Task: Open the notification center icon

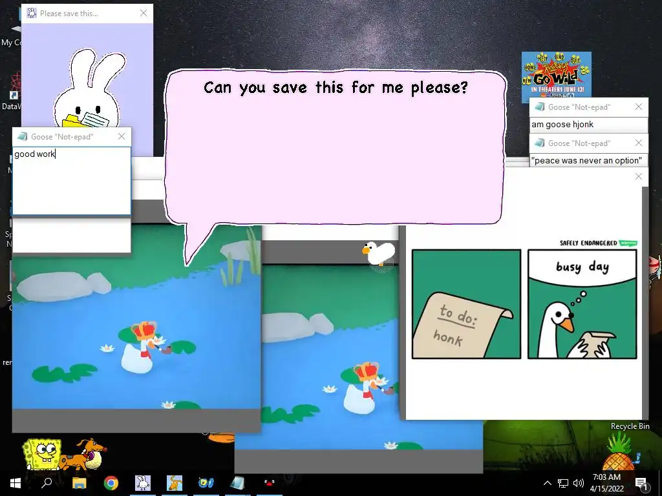Action: [641, 483]
